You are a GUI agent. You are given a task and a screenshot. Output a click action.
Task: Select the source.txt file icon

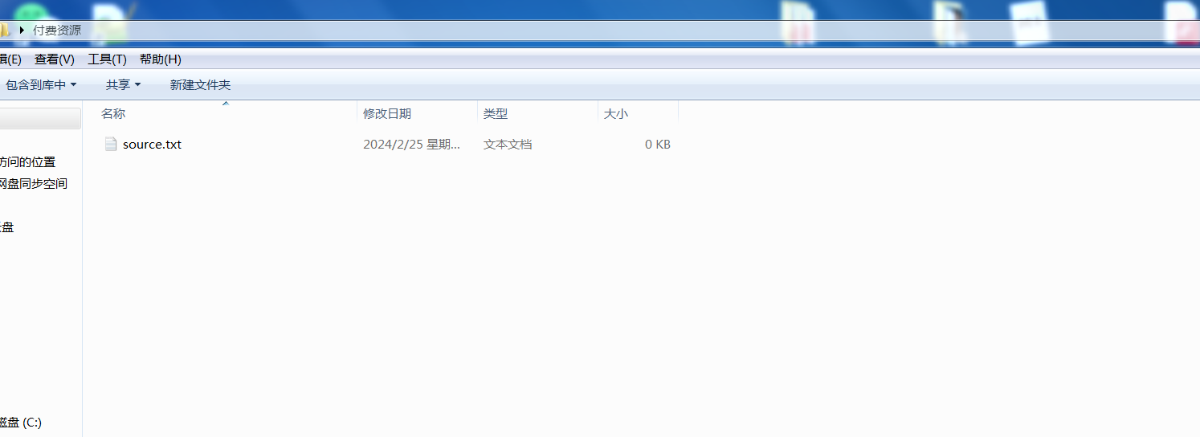[x=111, y=145]
